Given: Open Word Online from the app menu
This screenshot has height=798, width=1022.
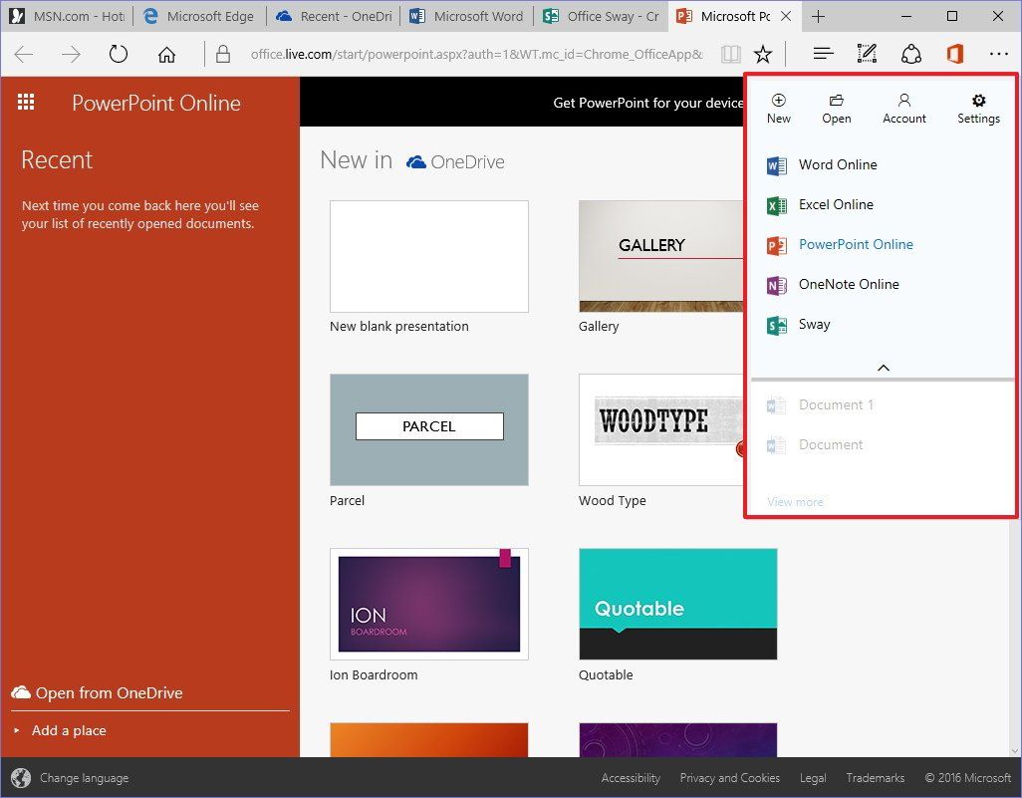Looking at the screenshot, I should pos(837,164).
